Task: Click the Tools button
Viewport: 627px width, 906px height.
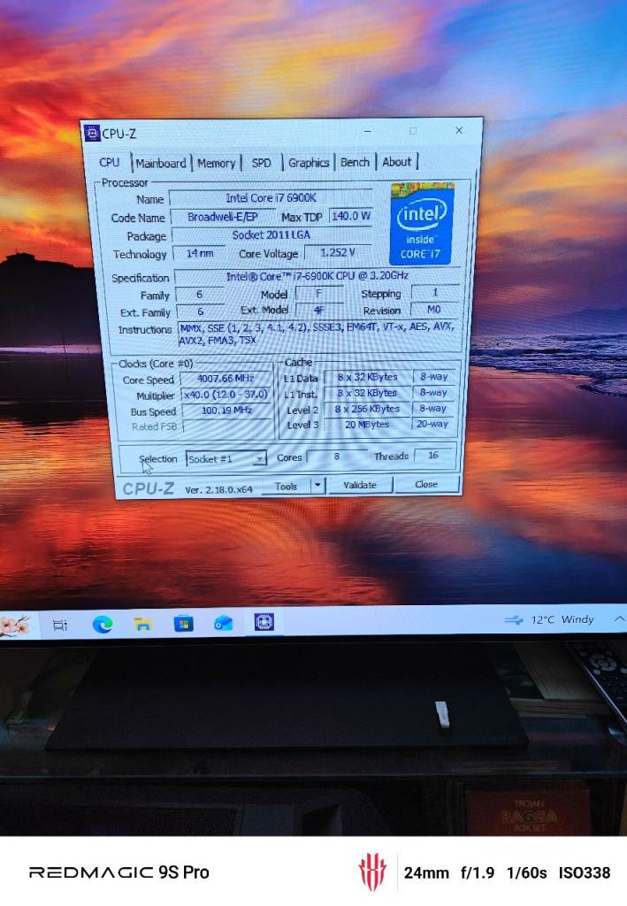Action: click(x=286, y=487)
